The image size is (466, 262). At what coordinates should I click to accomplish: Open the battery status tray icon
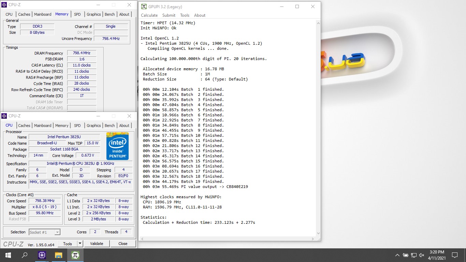tap(406, 255)
